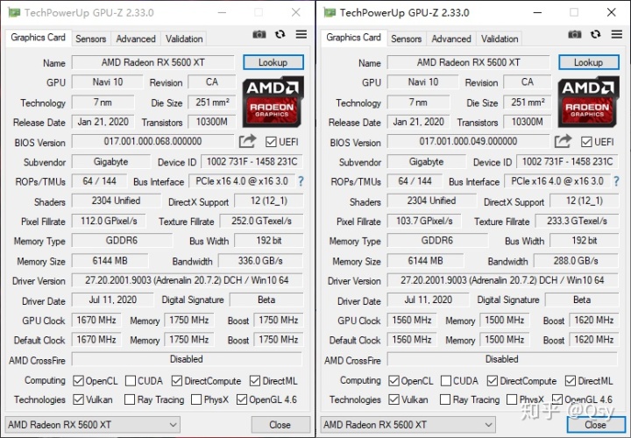Screen dimensions: 631x438
Task: Switch to Sensors tab in left window
Action: (91, 39)
